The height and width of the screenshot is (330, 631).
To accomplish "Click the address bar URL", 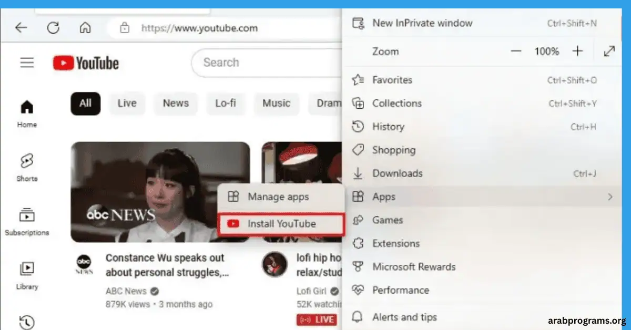I will click(x=200, y=28).
